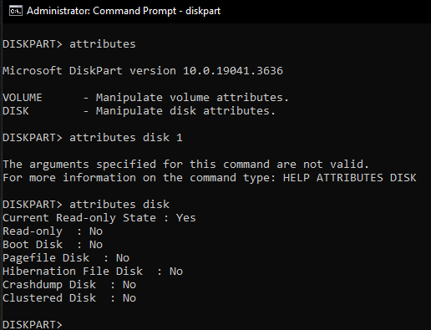Click the first 'attributes' command line
The width and height of the screenshot is (431, 330).
point(69,44)
